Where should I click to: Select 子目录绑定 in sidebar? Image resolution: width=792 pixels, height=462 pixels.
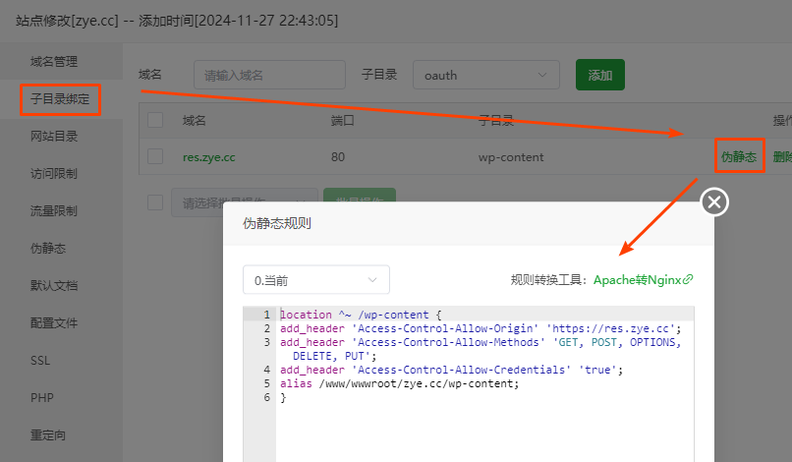coord(61,99)
